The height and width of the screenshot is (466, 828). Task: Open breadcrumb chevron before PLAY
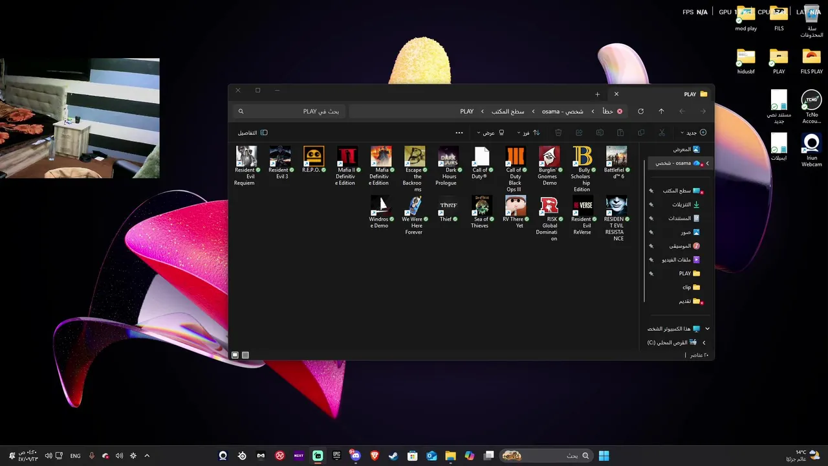pos(482,111)
